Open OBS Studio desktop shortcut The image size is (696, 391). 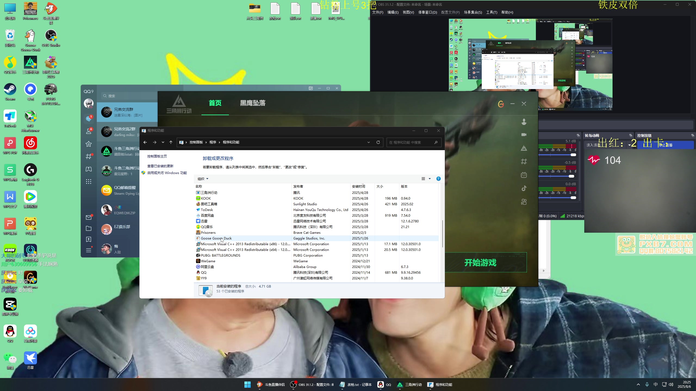51,39
